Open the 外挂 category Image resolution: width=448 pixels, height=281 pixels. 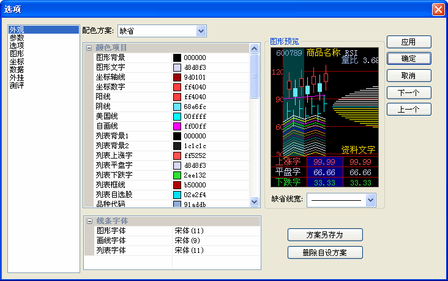[17, 78]
